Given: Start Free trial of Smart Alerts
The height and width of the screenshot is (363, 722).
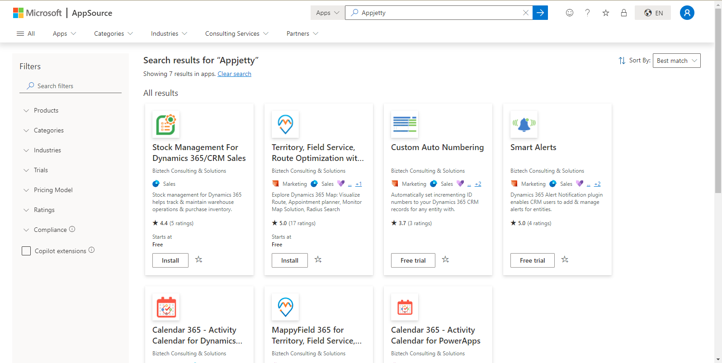Looking at the screenshot, I should [533, 260].
